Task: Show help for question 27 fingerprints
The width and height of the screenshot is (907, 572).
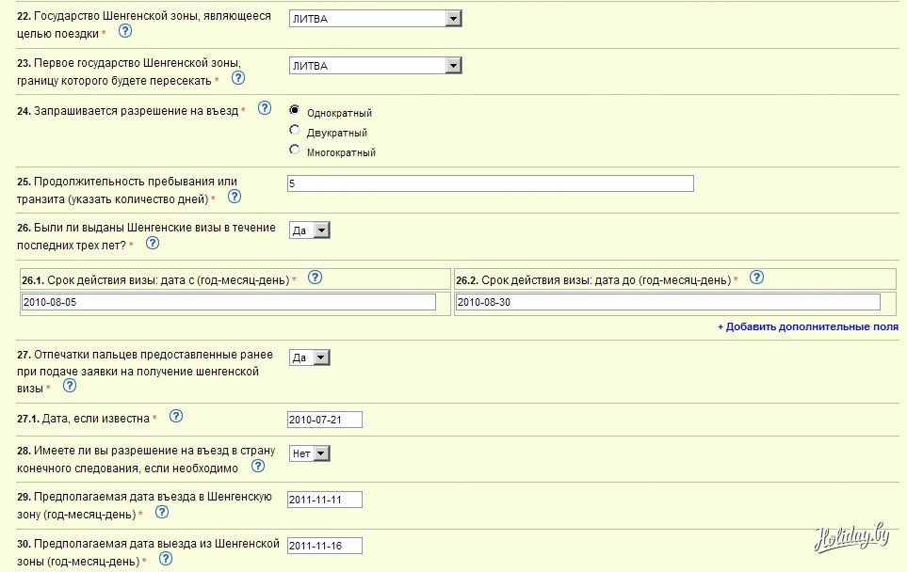Action: tap(69, 386)
